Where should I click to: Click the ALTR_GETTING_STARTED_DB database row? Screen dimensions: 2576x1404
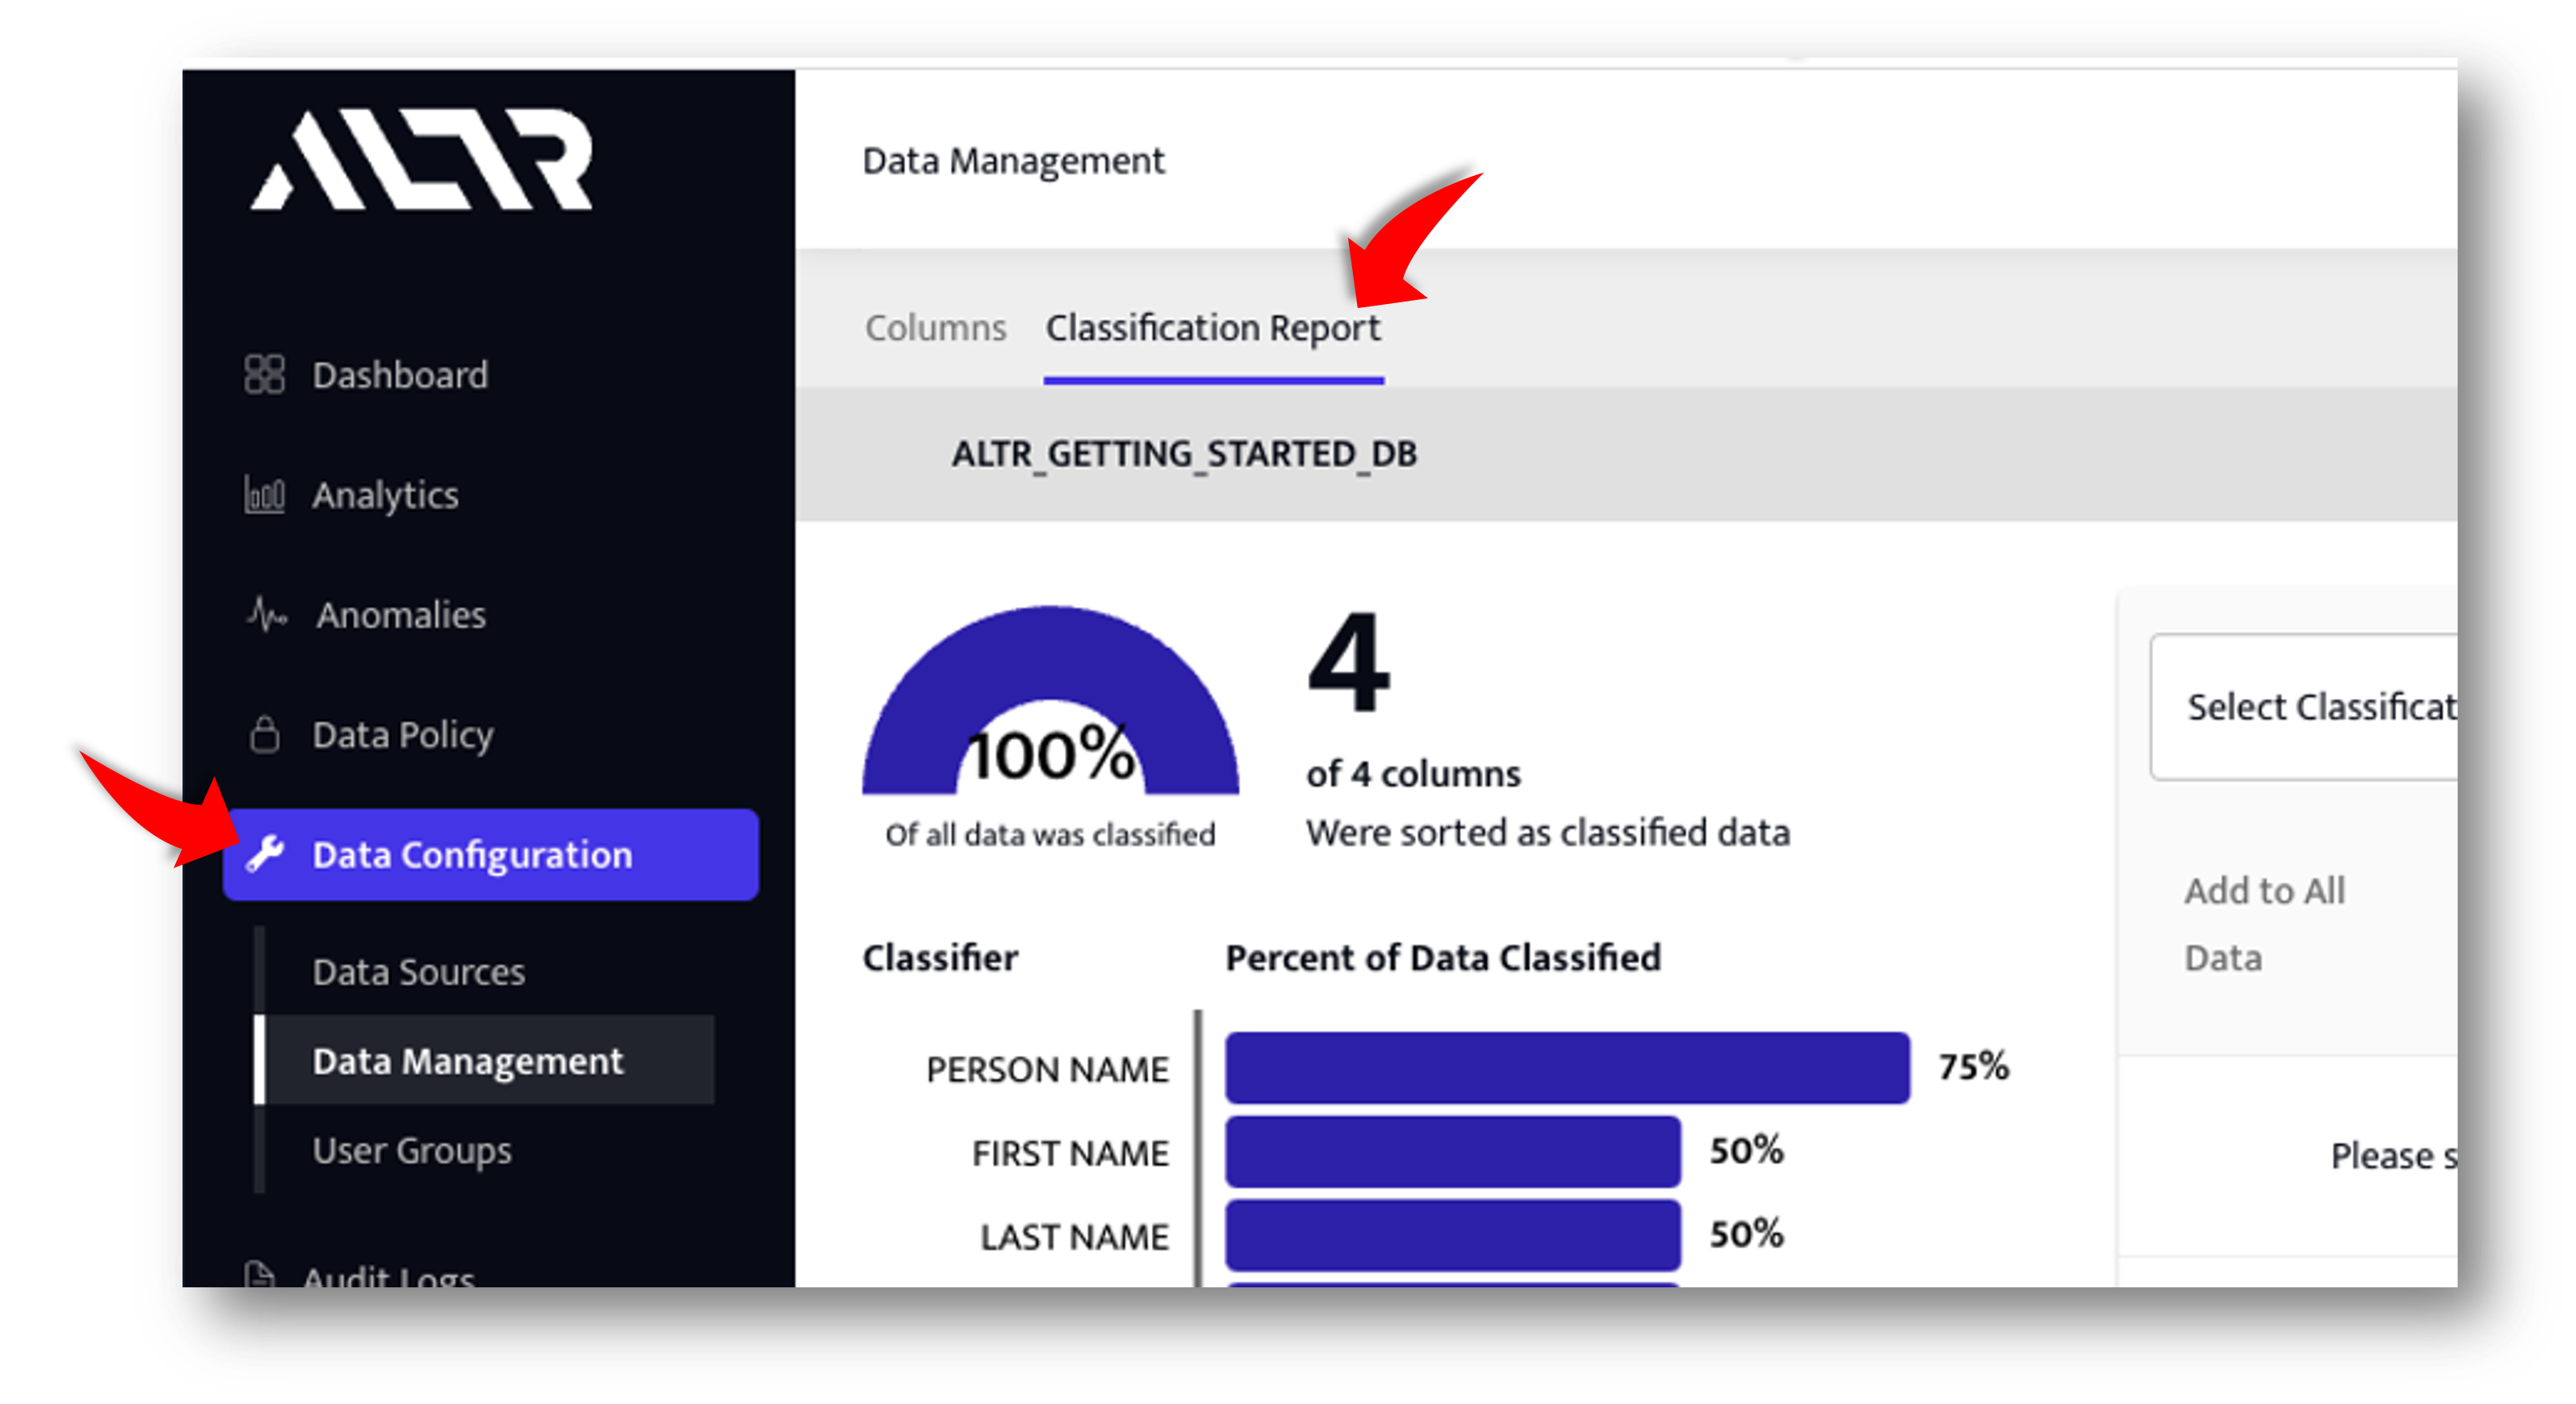point(1184,455)
